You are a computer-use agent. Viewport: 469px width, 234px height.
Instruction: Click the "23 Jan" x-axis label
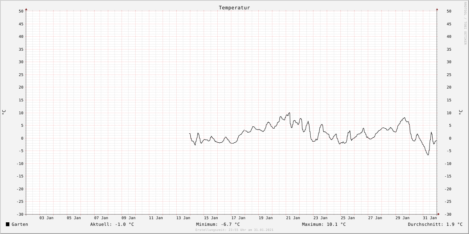pos(320,218)
